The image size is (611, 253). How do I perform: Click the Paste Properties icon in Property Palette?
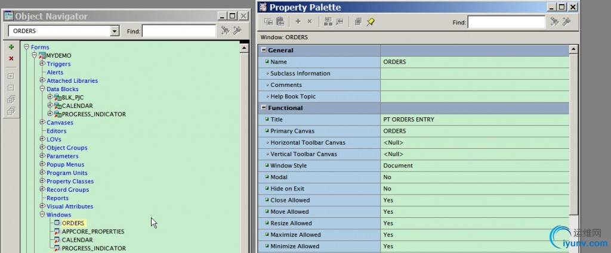pos(280,22)
